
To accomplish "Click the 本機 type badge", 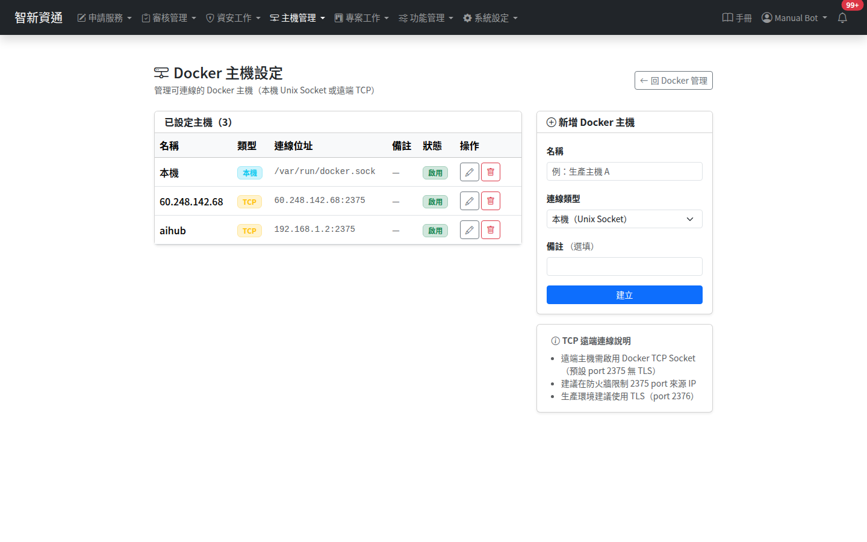I will (250, 173).
